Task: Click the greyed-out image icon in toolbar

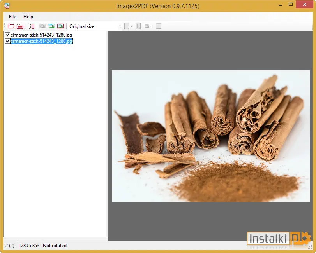Action: (x=42, y=26)
